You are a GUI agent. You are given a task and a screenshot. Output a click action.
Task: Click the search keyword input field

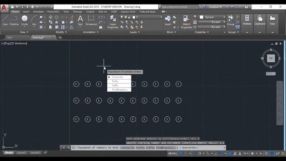(179, 7)
